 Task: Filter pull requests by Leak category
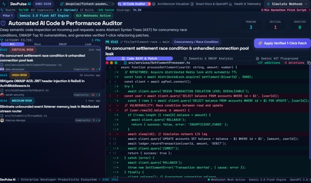[88, 44]
